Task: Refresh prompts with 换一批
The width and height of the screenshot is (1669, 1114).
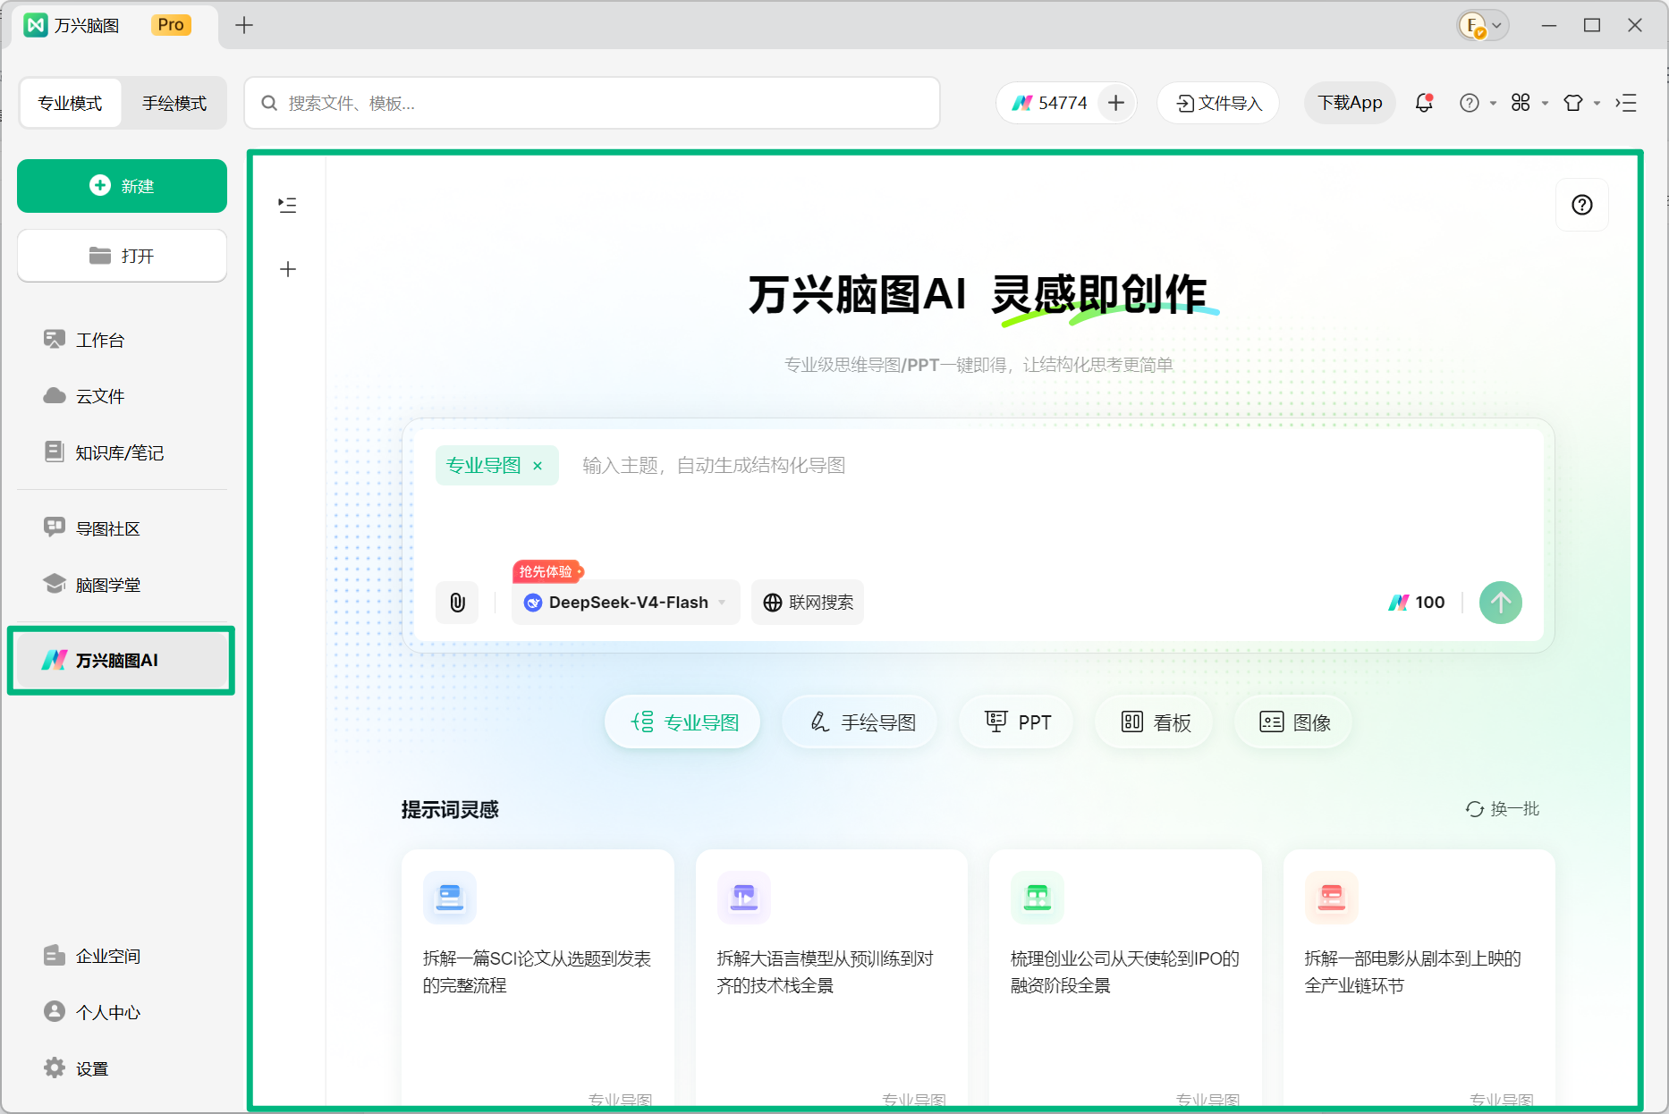Action: pos(1502,809)
